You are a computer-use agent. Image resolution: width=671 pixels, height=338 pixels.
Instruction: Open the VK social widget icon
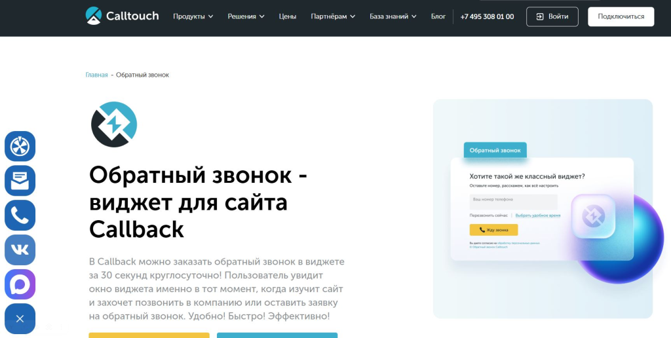coord(20,250)
